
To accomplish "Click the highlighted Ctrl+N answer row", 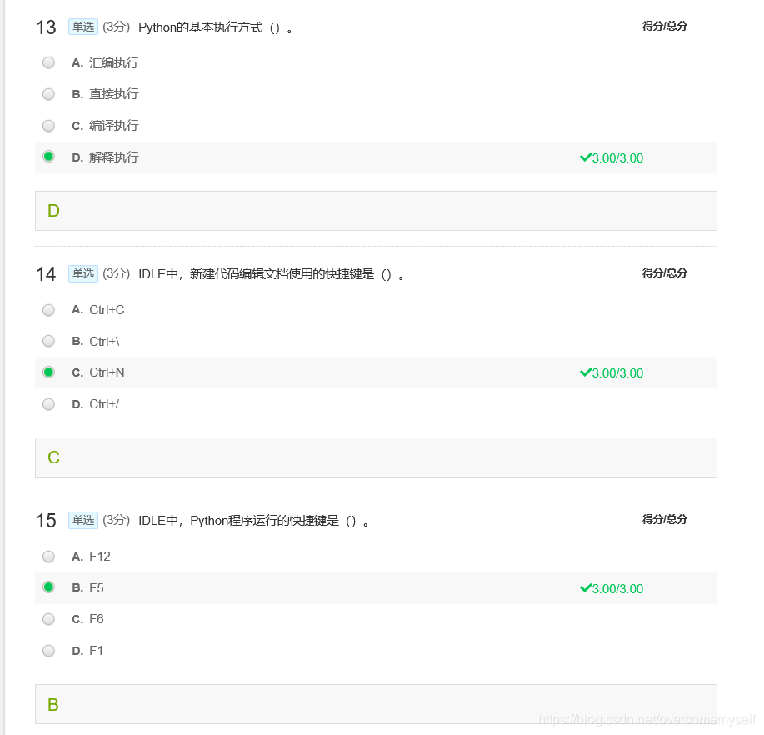I will click(x=333, y=372).
